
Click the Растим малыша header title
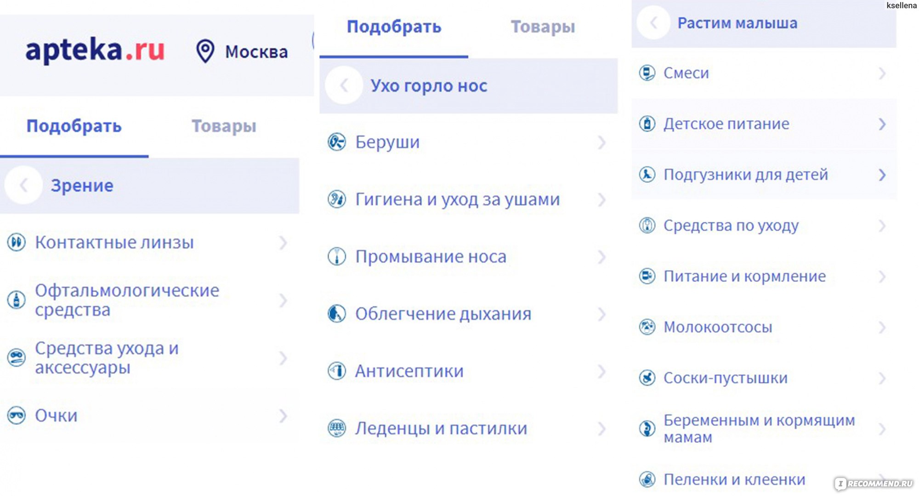coord(737,23)
